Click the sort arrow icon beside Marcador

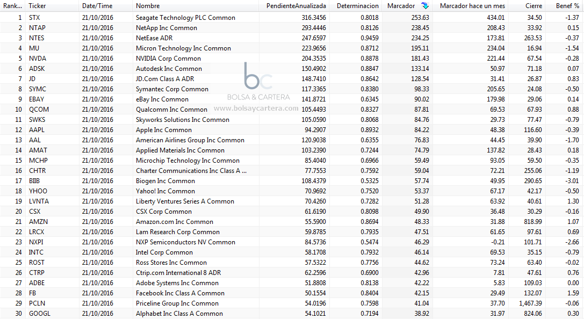[x=425, y=5]
